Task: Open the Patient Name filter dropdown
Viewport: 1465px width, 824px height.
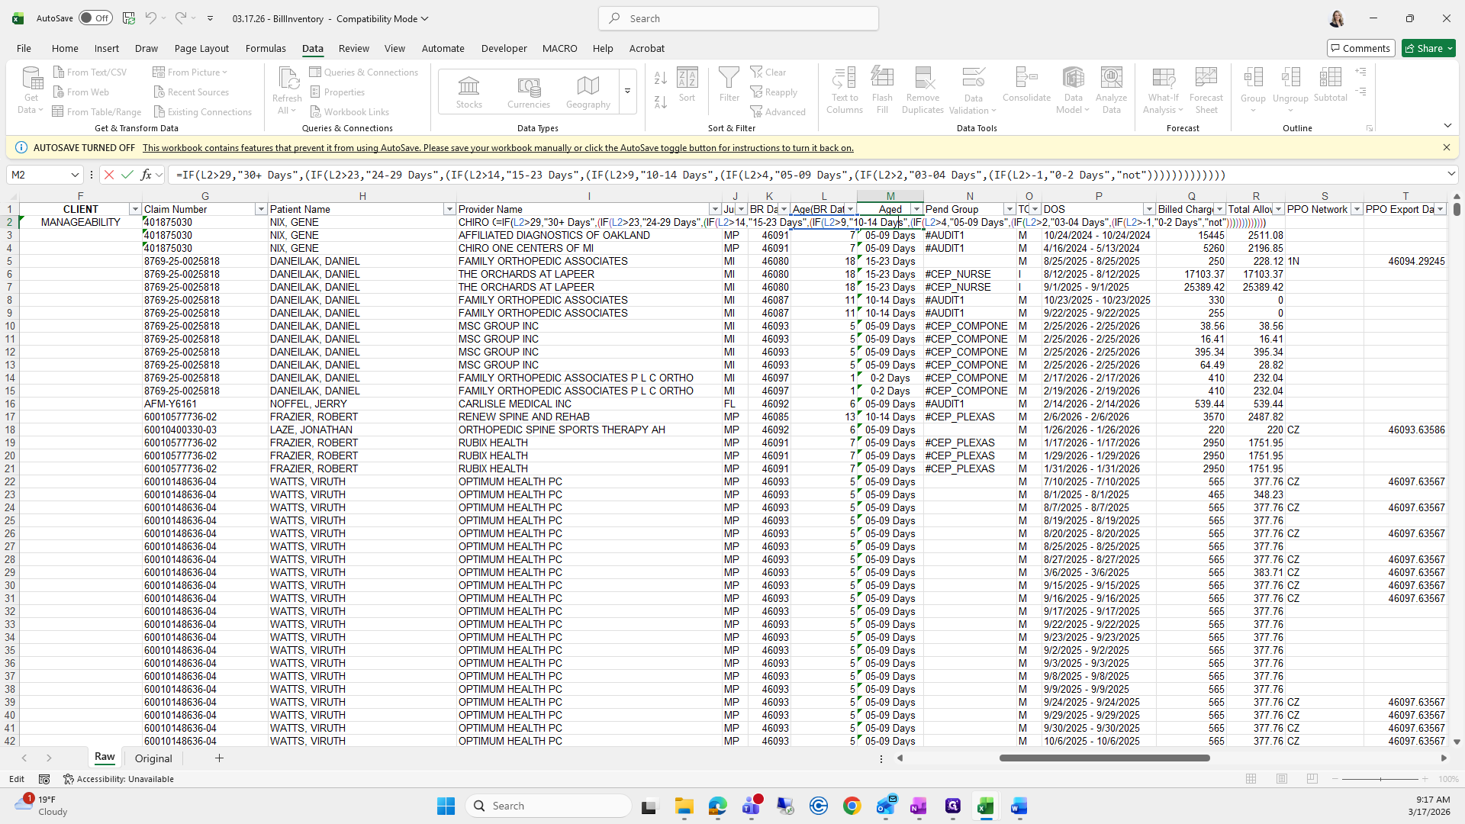Action: (449, 209)
